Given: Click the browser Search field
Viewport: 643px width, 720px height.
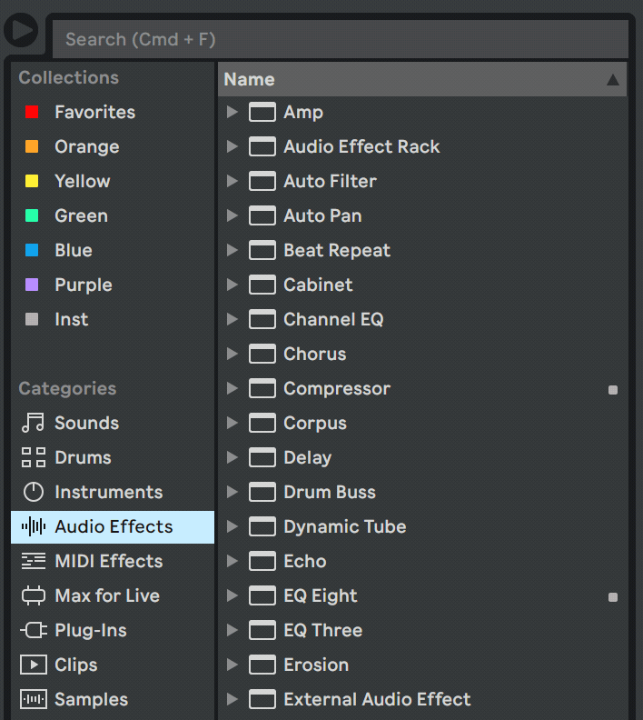Looking at the screenshot, I should coord(341,39).
